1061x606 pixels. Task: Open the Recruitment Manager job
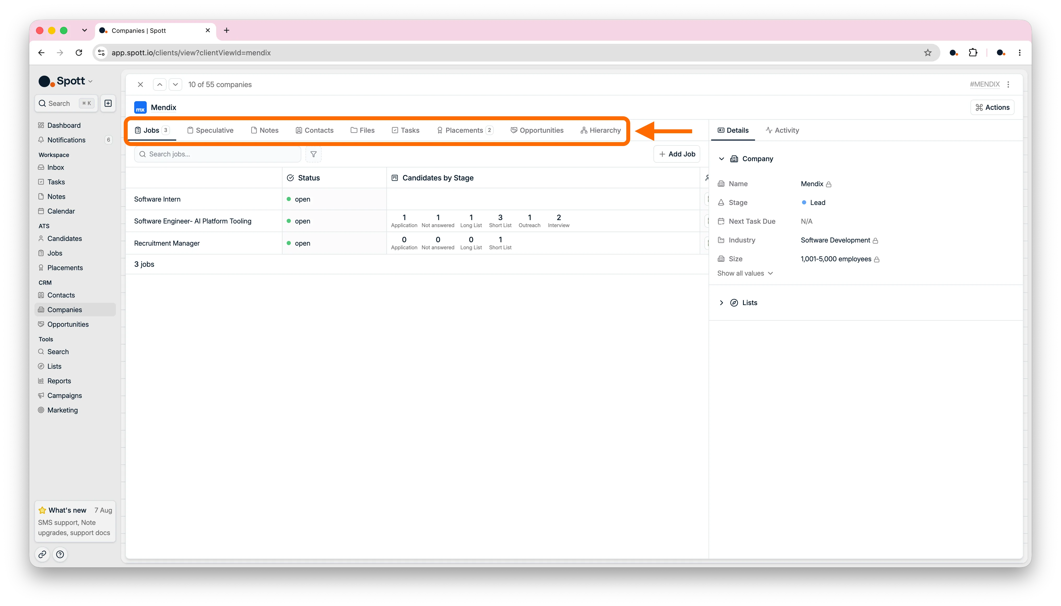click(167, 244)
